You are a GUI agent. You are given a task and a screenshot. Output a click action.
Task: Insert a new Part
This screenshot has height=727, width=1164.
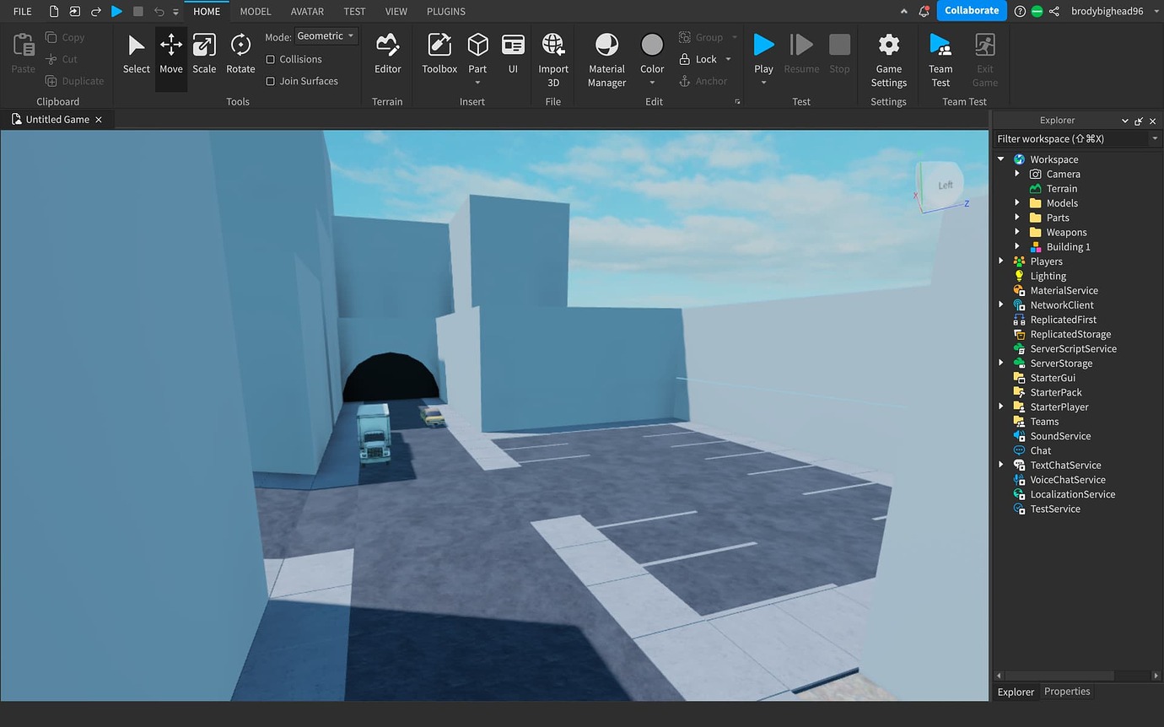coord(477,49)
